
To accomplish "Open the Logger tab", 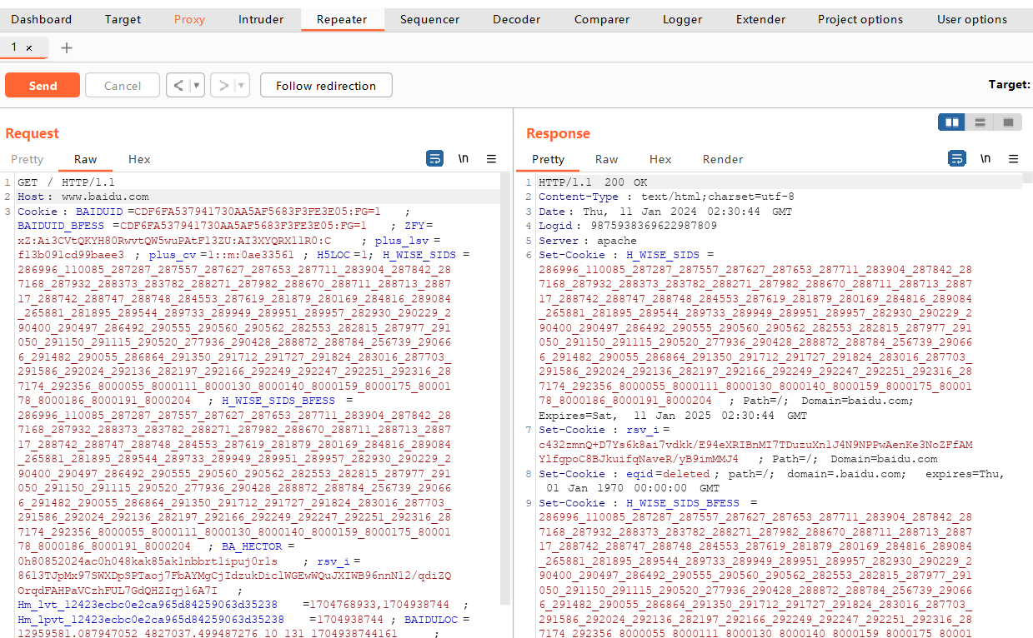I will tap(682, 19).
